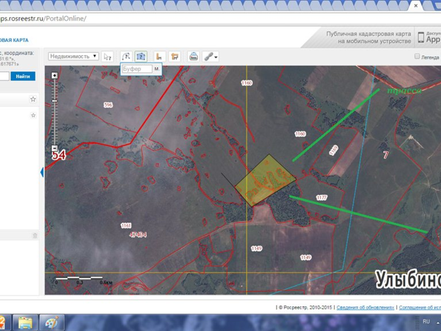Viewport: 441px width, 331px height.
Task: Open the File Explorer taskbar icon
Action: tap(25, 323)
